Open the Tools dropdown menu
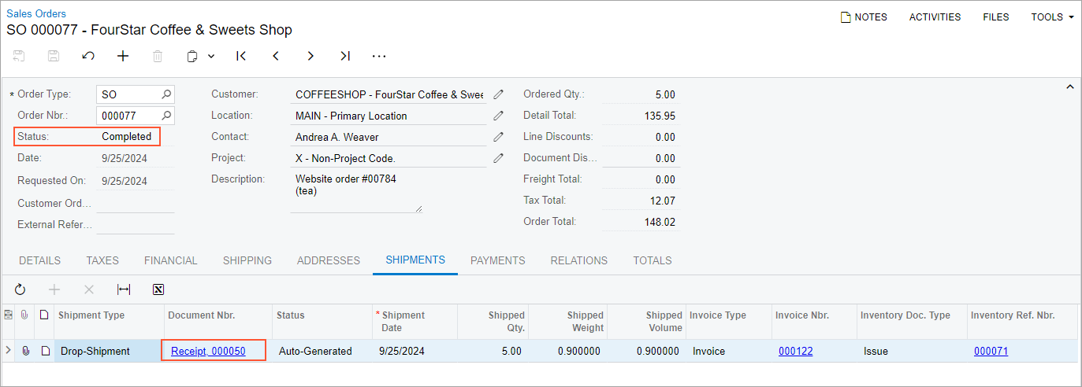 (x=1052, y=17)
